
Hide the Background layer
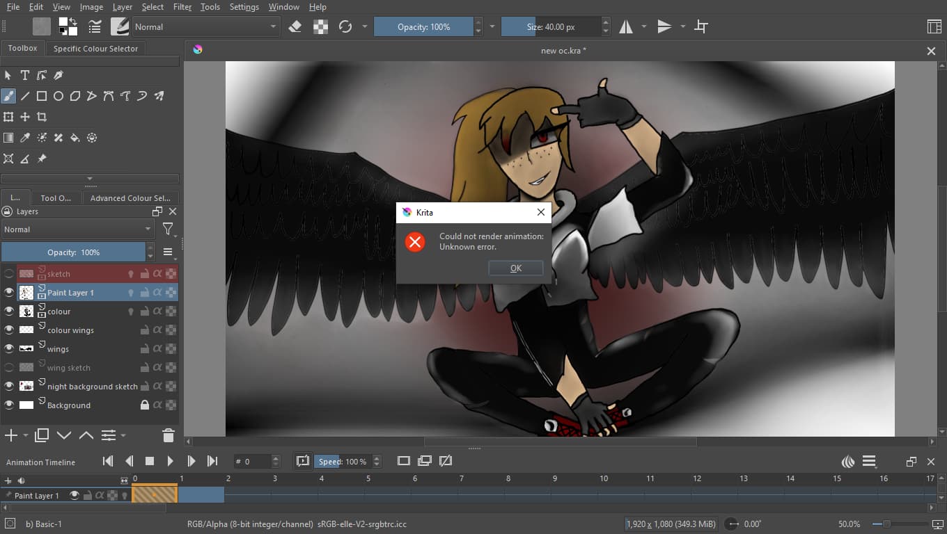tap(9, 405)
